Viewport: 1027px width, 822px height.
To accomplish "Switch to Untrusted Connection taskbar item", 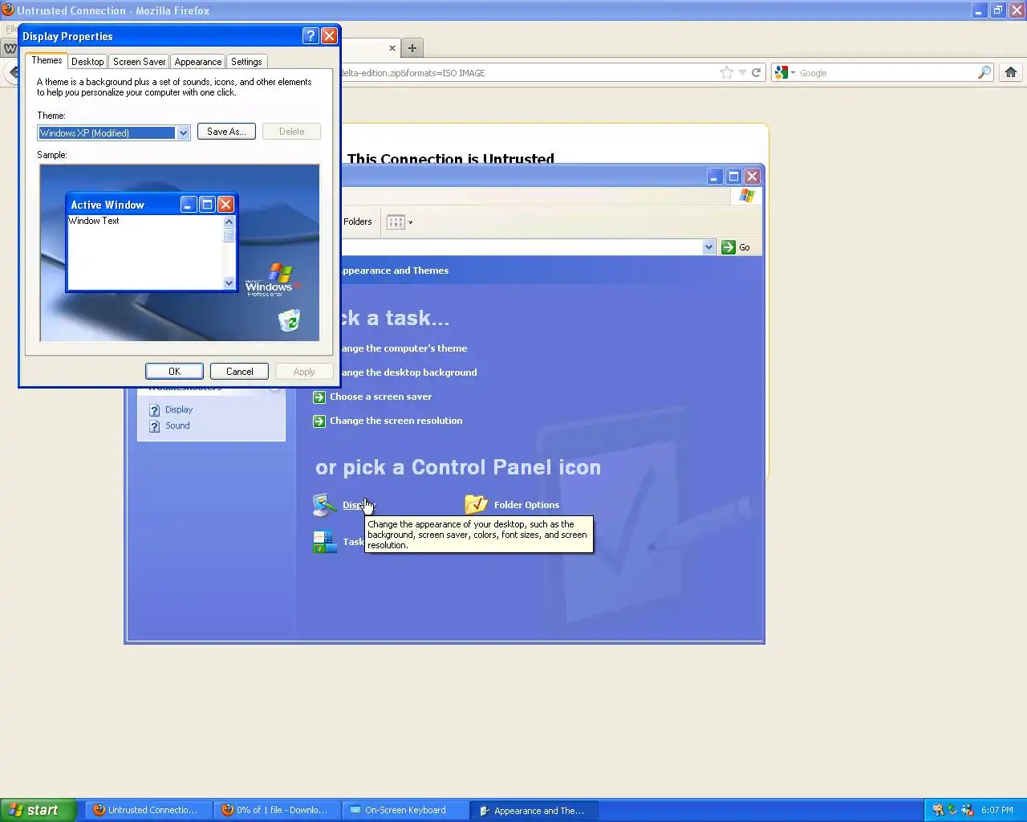I will click(147, 810).
